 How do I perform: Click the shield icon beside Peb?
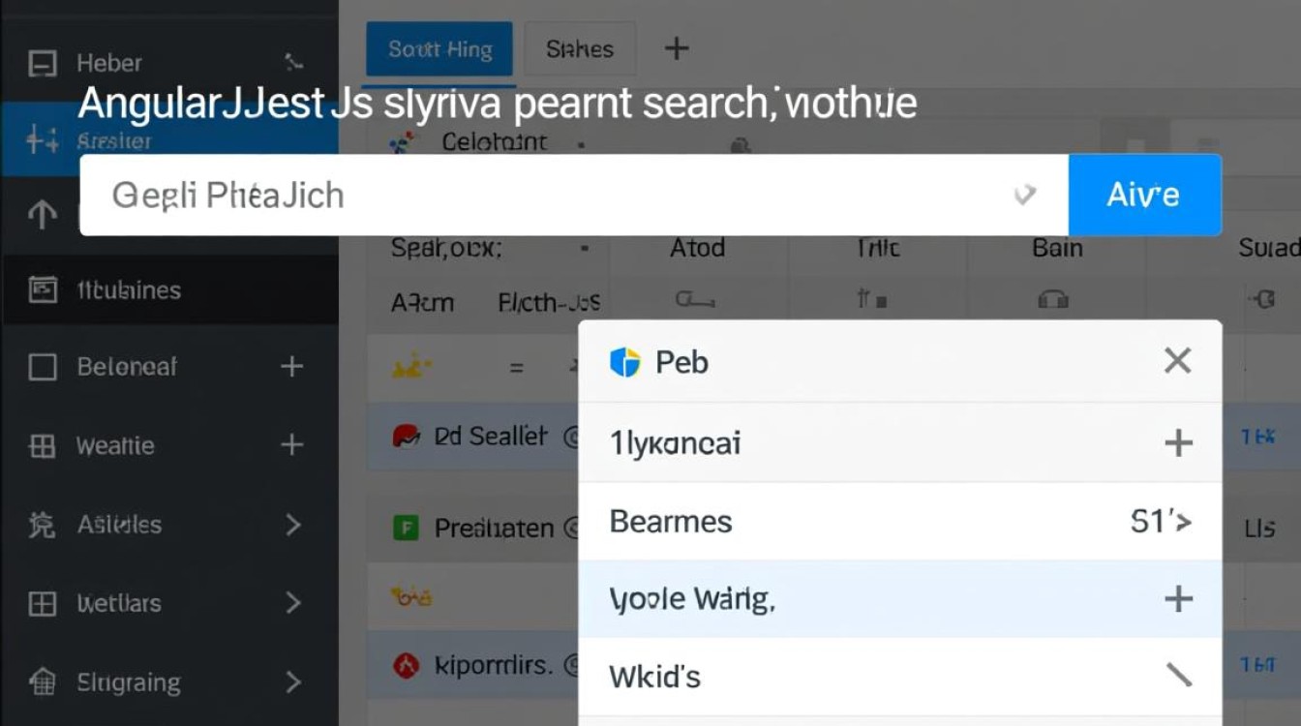[625, 362]
